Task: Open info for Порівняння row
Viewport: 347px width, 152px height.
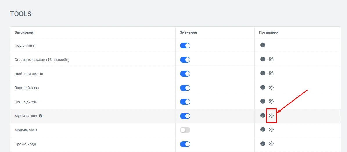Action: click(263, 45)
